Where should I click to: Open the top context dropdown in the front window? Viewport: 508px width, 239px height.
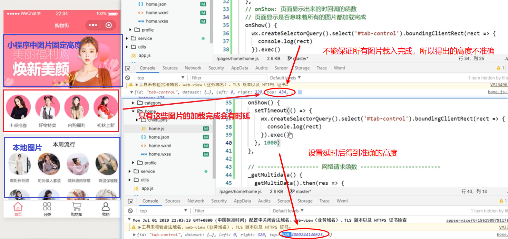point(164,211)
